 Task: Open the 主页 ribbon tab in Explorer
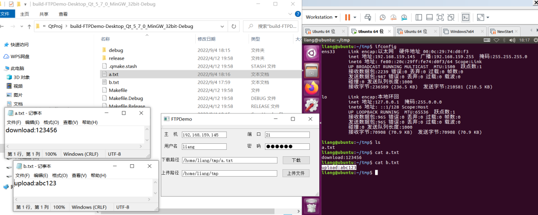click(25, 14)
